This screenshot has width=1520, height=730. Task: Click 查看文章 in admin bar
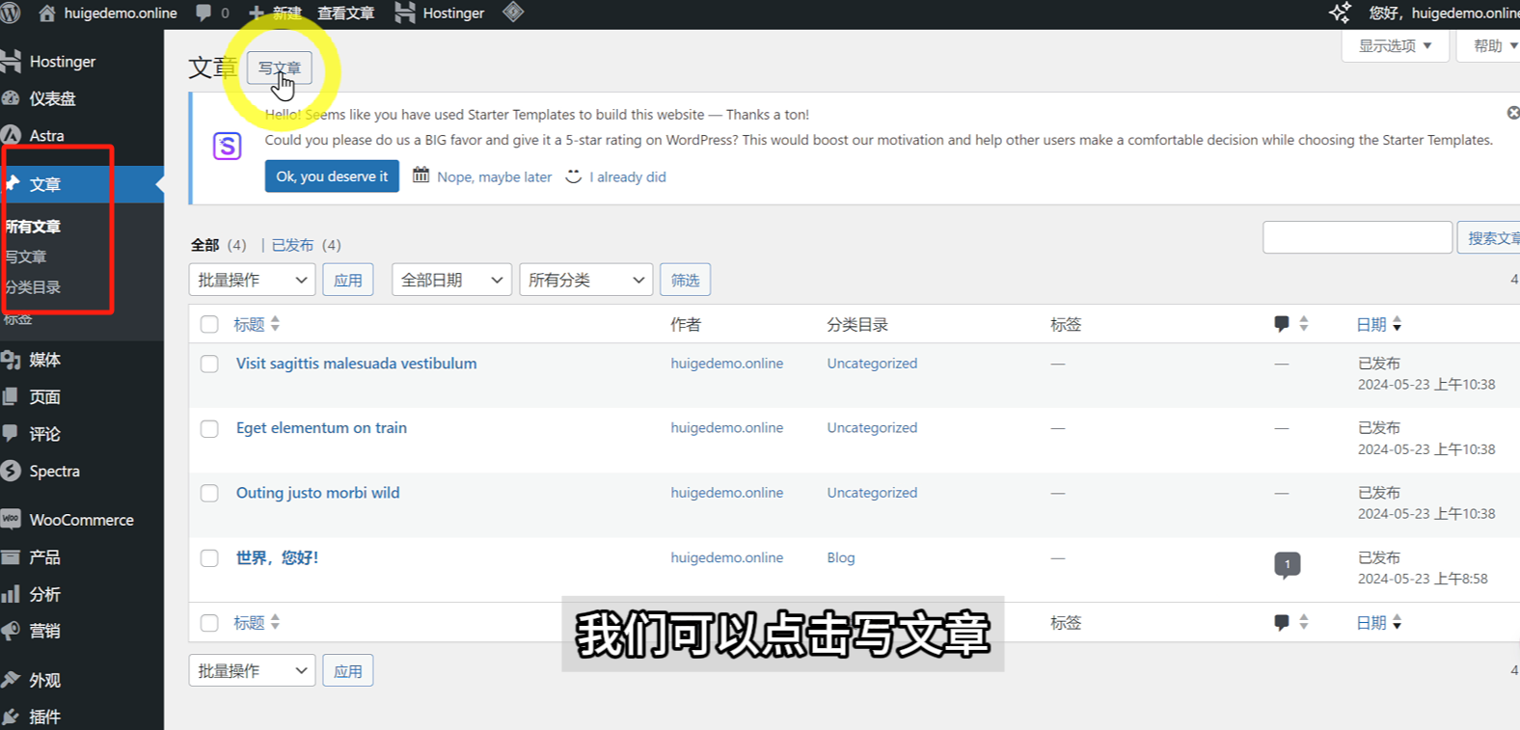(x=345, y=13)
